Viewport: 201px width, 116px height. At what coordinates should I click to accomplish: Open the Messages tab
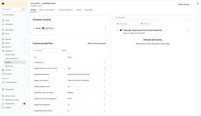click(89, 10)
